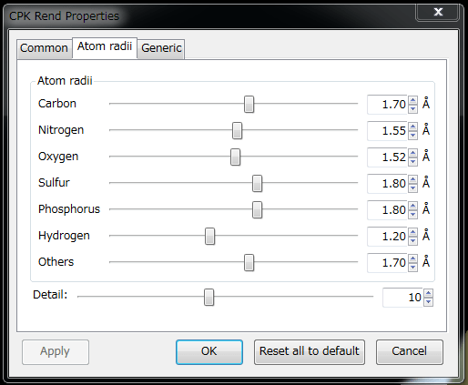The image size is (468, 385).
Task: Click the Hydrogen radius slider handle
Action: click(x=209, y=236)
